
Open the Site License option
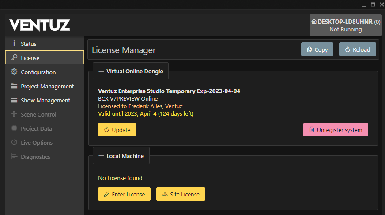pos(181,194)
